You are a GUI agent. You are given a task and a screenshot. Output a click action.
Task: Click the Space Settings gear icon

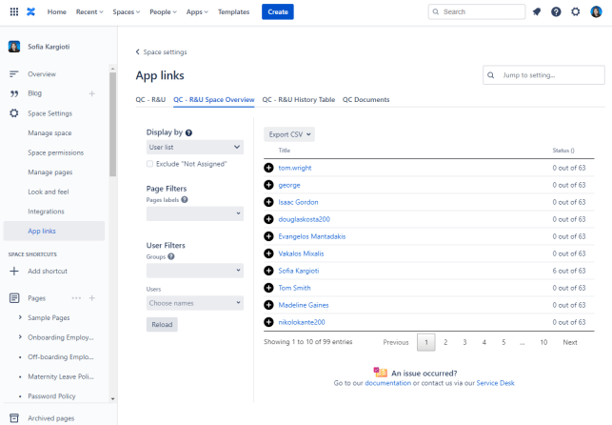pos(14,113)
